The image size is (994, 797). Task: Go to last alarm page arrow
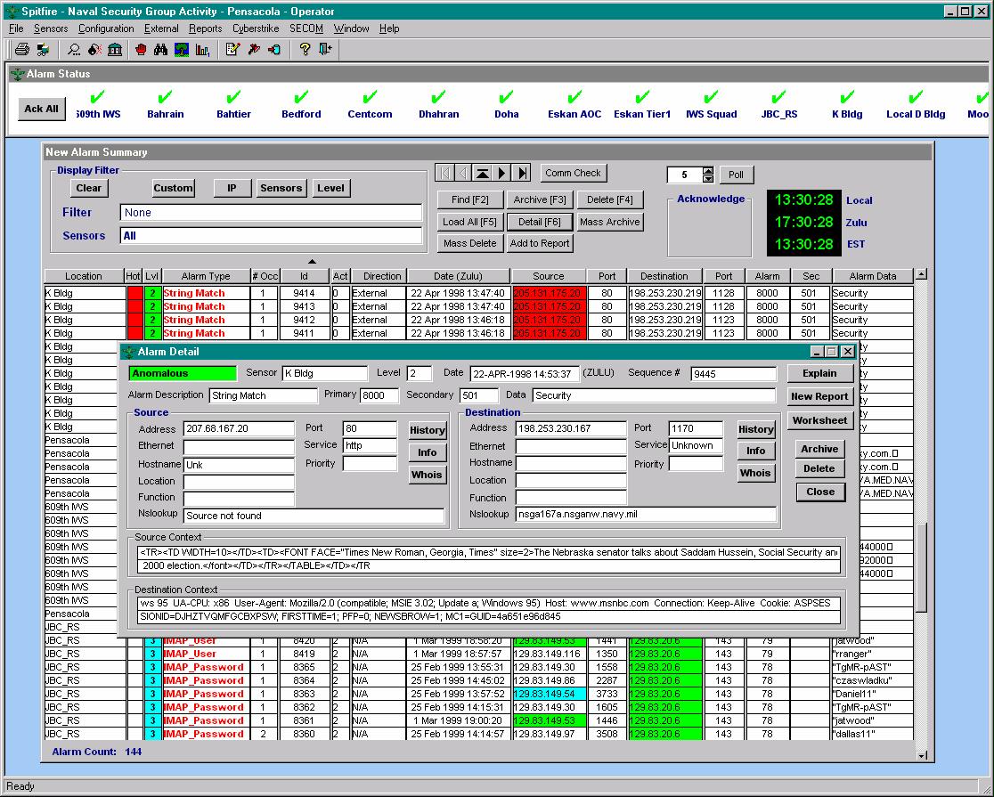pos(522,173)
